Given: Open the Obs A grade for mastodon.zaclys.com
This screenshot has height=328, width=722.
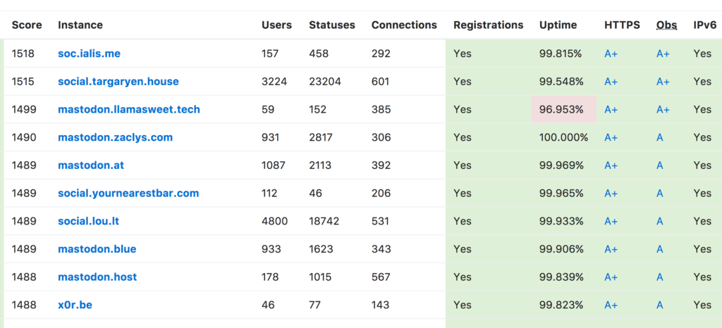Looking at the screenshot, I should [660, 137].
